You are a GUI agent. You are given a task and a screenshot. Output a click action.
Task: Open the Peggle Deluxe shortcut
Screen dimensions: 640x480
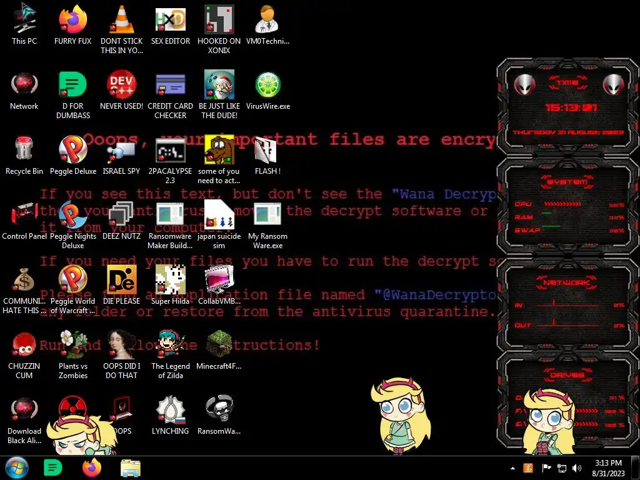(73, 155)
